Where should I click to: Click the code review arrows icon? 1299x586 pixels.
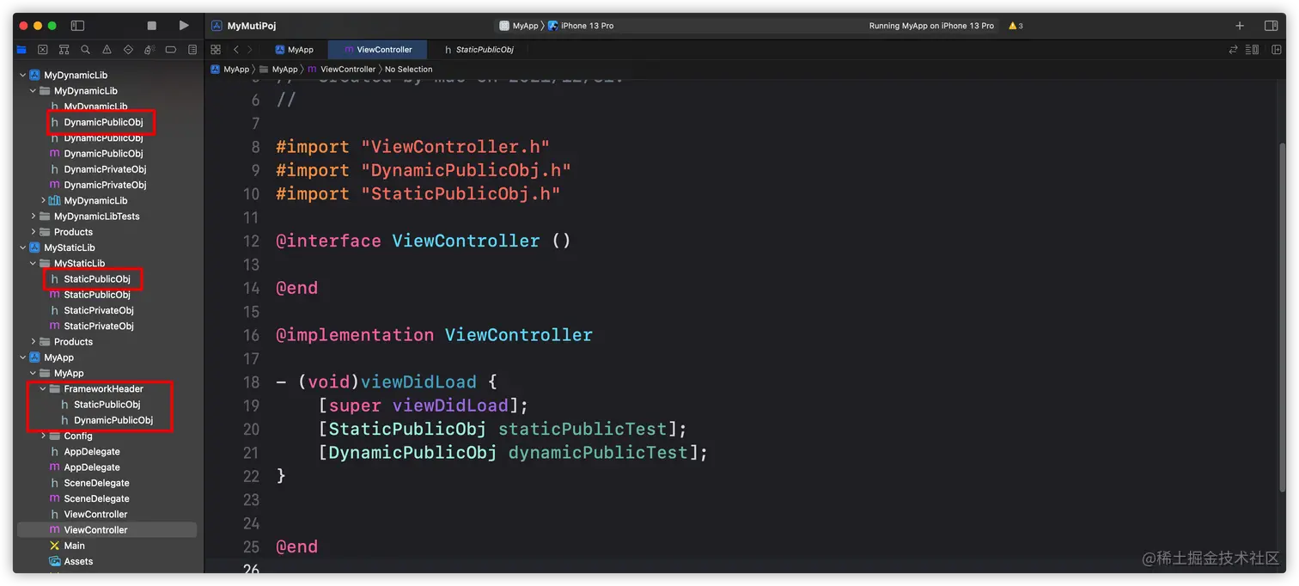point(1234,50)
